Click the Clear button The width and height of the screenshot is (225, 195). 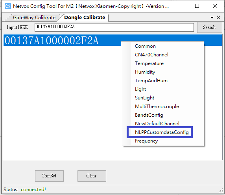pos(92,176)
